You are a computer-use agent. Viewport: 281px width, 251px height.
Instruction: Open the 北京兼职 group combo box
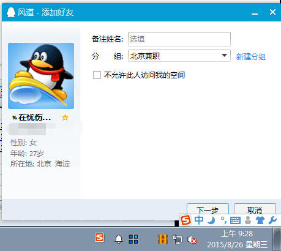179,56
